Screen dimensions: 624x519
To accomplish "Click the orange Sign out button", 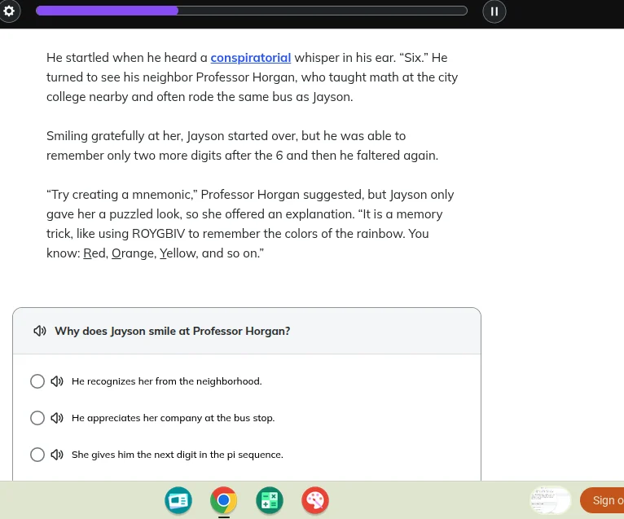I will (603, 500).
